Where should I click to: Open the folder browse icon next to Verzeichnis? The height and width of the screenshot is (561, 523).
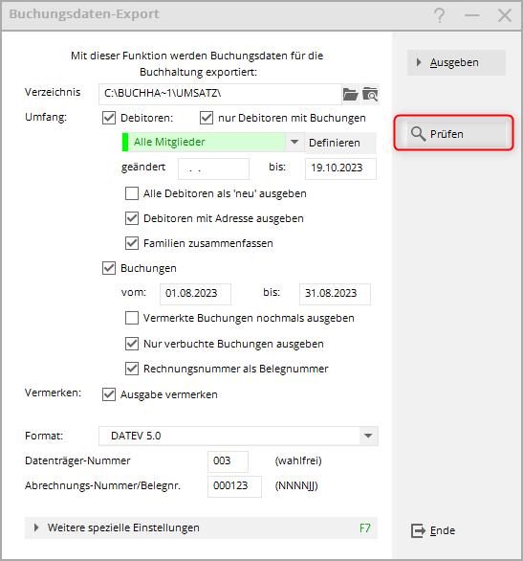351,95
